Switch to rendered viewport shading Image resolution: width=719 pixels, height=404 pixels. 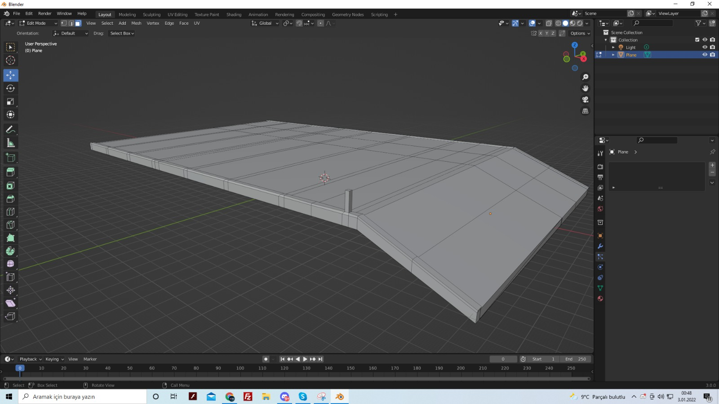click(x=580, y=23)
